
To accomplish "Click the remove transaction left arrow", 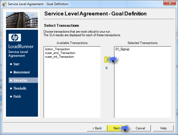I will point(107,68).
